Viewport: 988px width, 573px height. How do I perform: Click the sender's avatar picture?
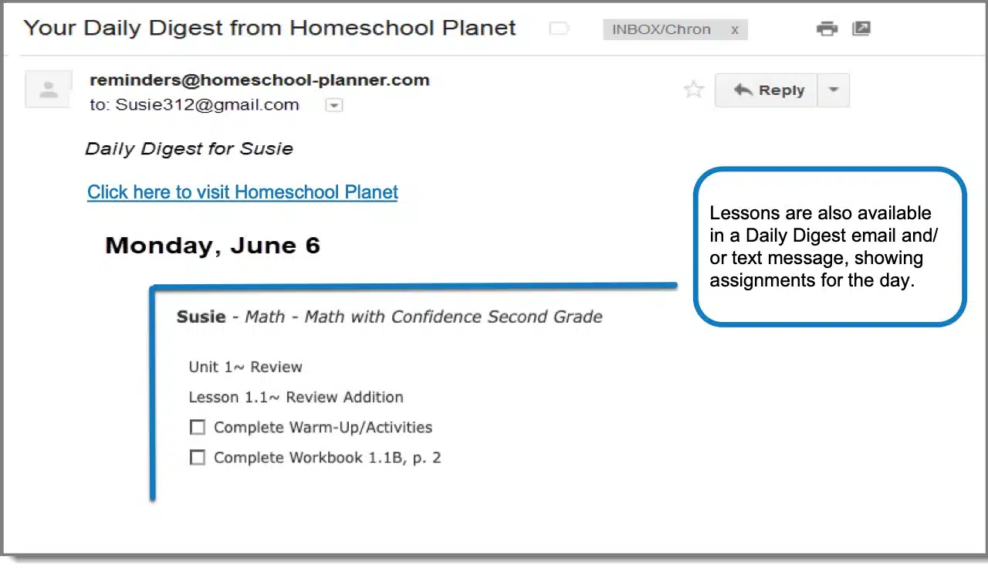click(49, 89)
